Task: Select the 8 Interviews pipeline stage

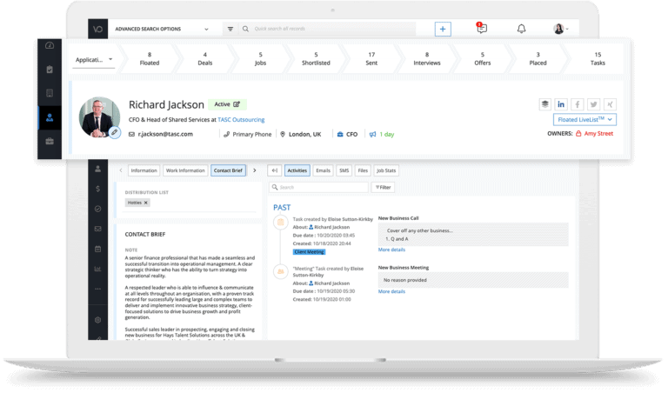Action: (x=427, y=59)
